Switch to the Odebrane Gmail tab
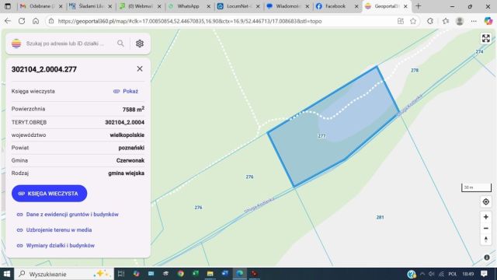This screenshot has width=497, height=280. pyautogui.click(x=41, y=6)
